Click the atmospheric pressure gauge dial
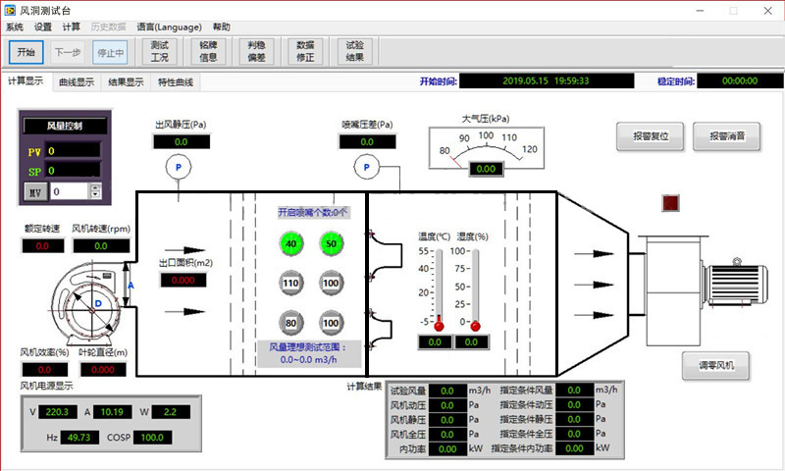Viewport: 785px width, 471px height. point(484,146)
